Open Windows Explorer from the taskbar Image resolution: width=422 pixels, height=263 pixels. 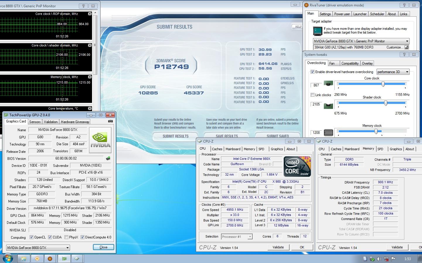click(x=23, y=259)
